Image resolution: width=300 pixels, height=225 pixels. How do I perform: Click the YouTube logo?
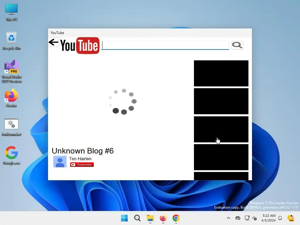80,45
